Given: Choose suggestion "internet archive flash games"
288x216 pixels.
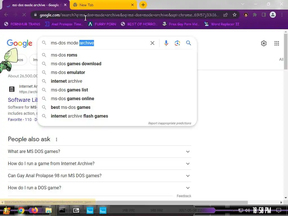Looking at the screenshot, I should (x=117, y=116).
